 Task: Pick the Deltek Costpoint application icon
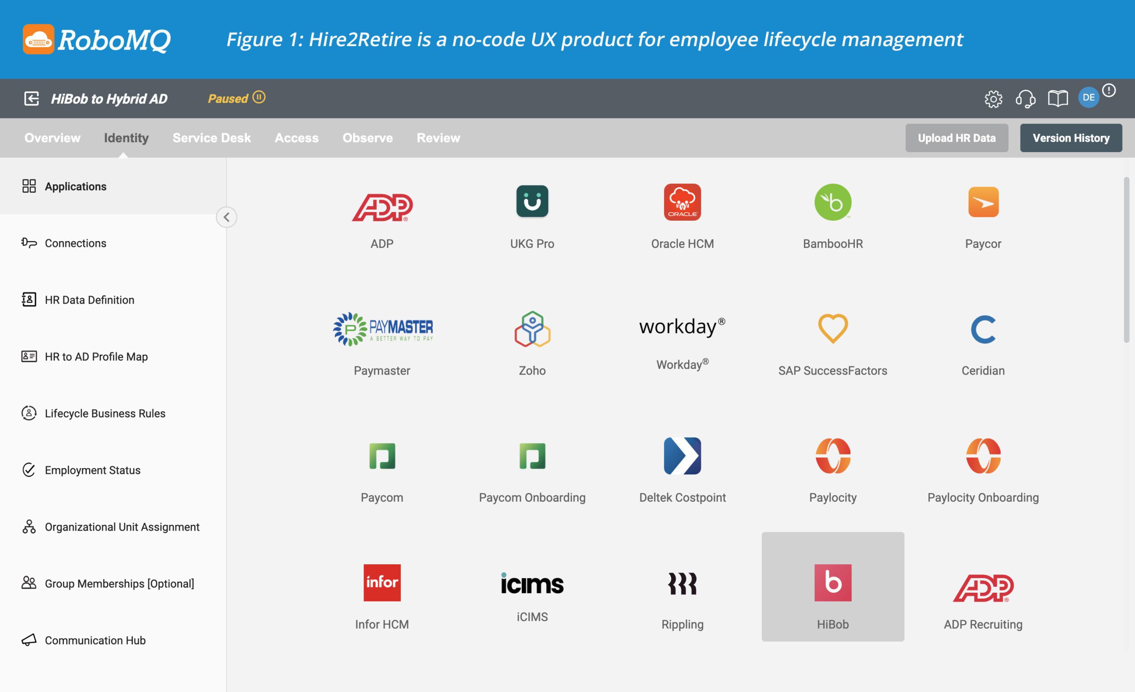(682, 456)
